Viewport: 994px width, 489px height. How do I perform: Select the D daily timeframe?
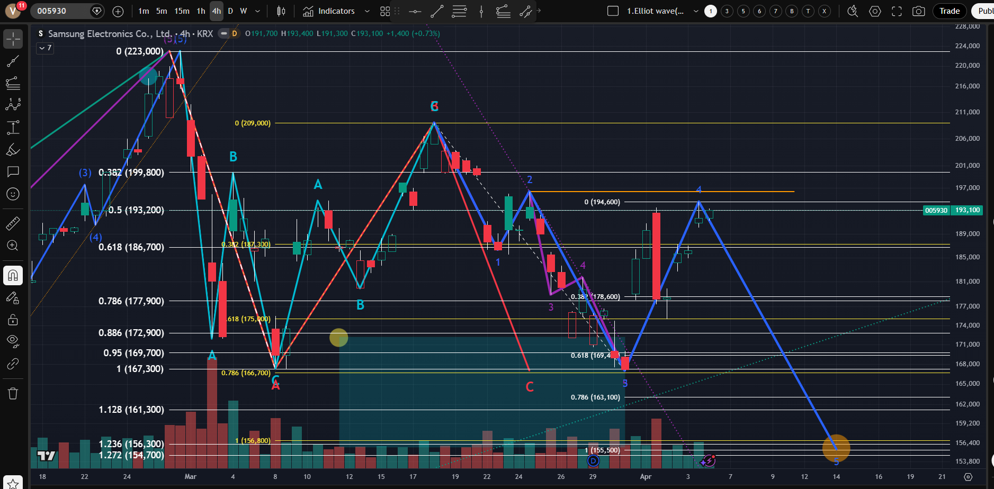(230, 11)
